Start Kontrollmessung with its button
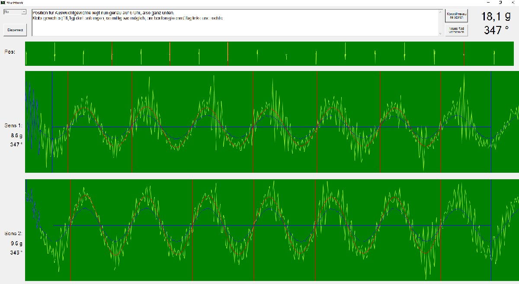Screen dimensions: 519x284 (x=456, y=16)
